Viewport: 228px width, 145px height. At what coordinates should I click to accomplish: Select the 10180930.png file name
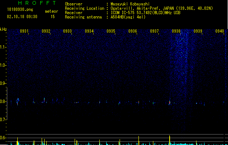coord(20,10)
